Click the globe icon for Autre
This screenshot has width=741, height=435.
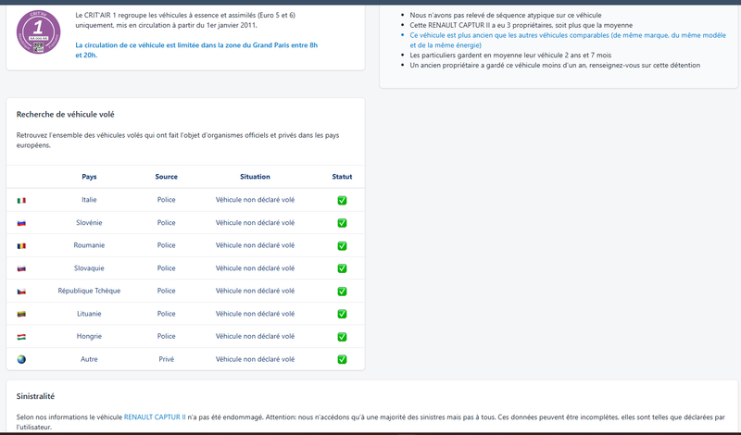(21, 359)
